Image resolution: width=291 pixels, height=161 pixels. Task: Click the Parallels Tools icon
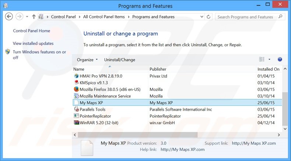(x=76, y=109)
